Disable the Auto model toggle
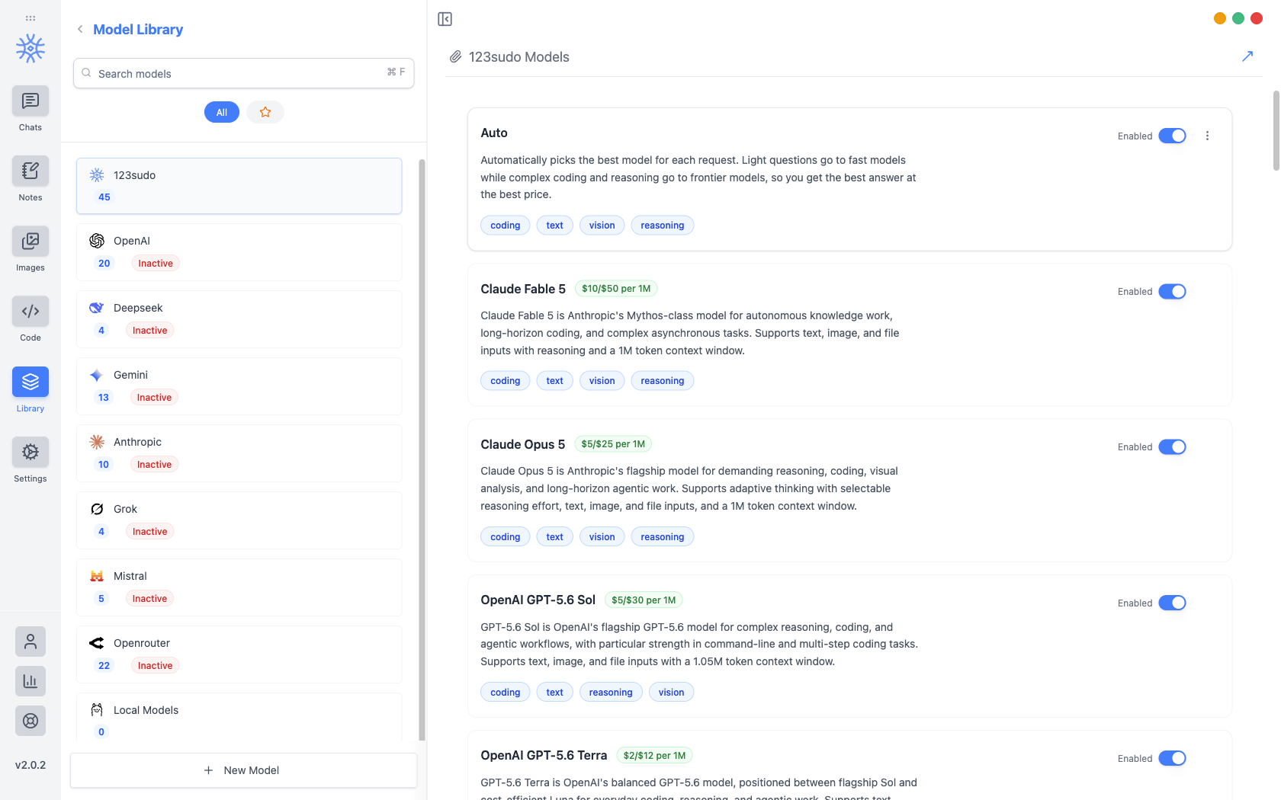The image size is (1281, 800). click(x=1173, y=136)
